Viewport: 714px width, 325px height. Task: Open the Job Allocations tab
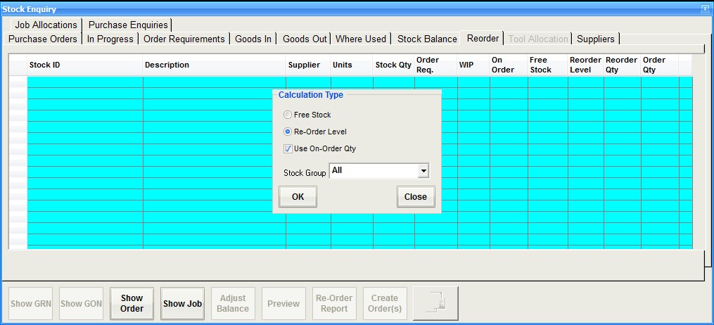coord(46,25)
